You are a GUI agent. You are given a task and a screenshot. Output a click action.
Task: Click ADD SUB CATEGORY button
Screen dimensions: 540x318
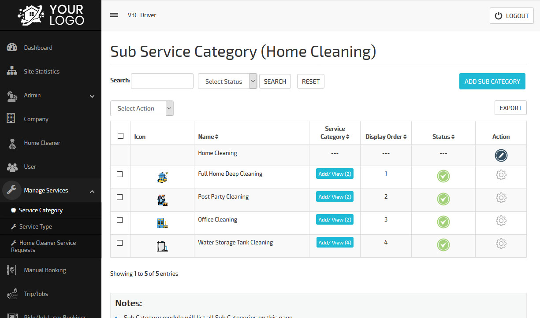(x=492, y=81)
